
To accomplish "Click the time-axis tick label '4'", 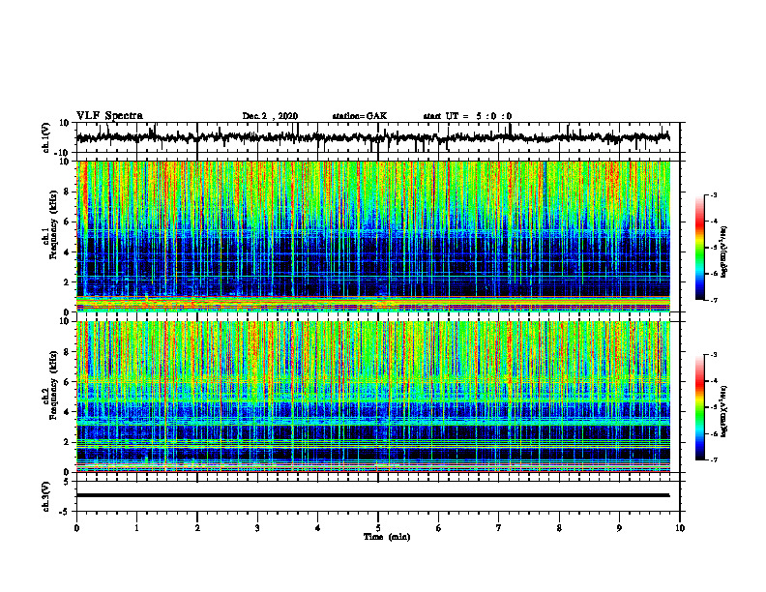I will pyautogui.click(x=318, y=528).
